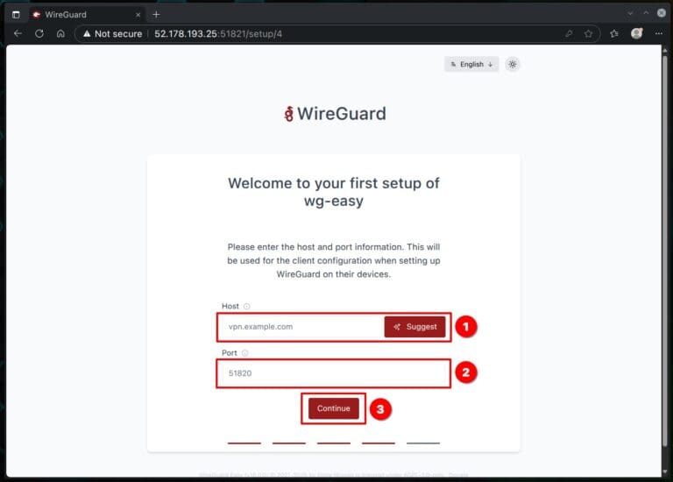Click the WireGuard logo icon
The image size is (673, 482).
289,114
